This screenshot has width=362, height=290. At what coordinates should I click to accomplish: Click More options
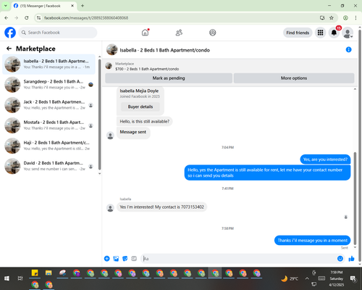[294, 78]
